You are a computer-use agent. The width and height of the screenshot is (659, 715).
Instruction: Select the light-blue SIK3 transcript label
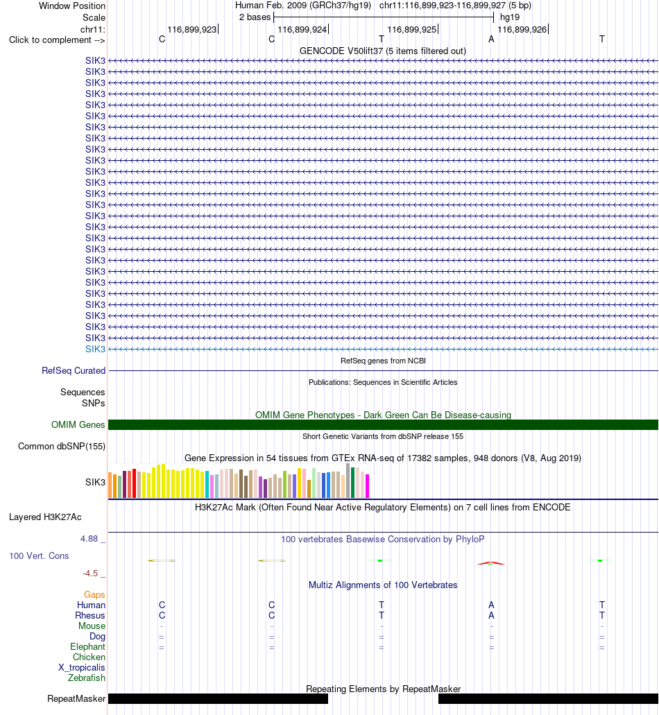click(x=95, y=350)
